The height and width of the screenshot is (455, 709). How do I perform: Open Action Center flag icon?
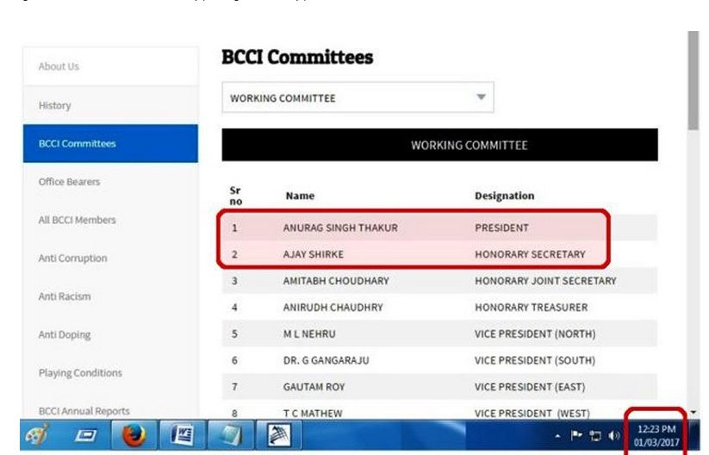pos(576,435)
